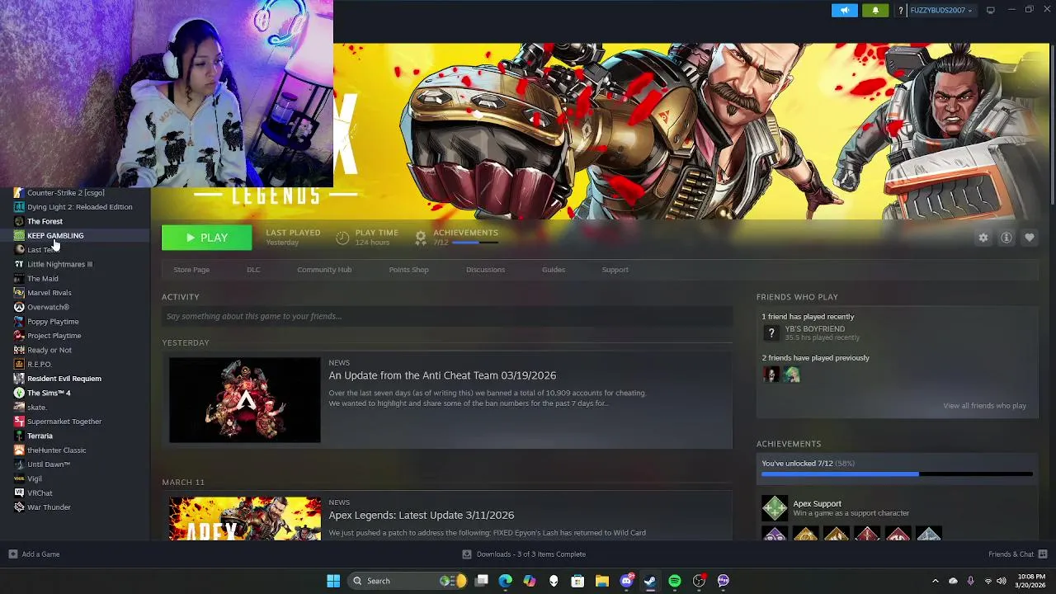Open the Guides tab
The height and width of the screenshot is (594, 1056).
click(x=554, y=270)
